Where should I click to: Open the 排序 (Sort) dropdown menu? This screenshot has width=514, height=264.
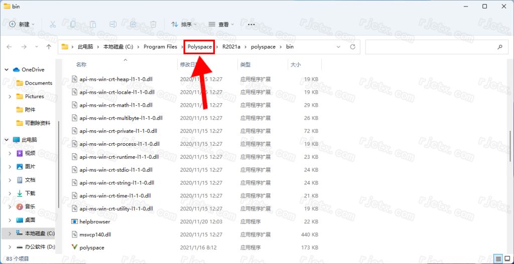tap(184, 24)
